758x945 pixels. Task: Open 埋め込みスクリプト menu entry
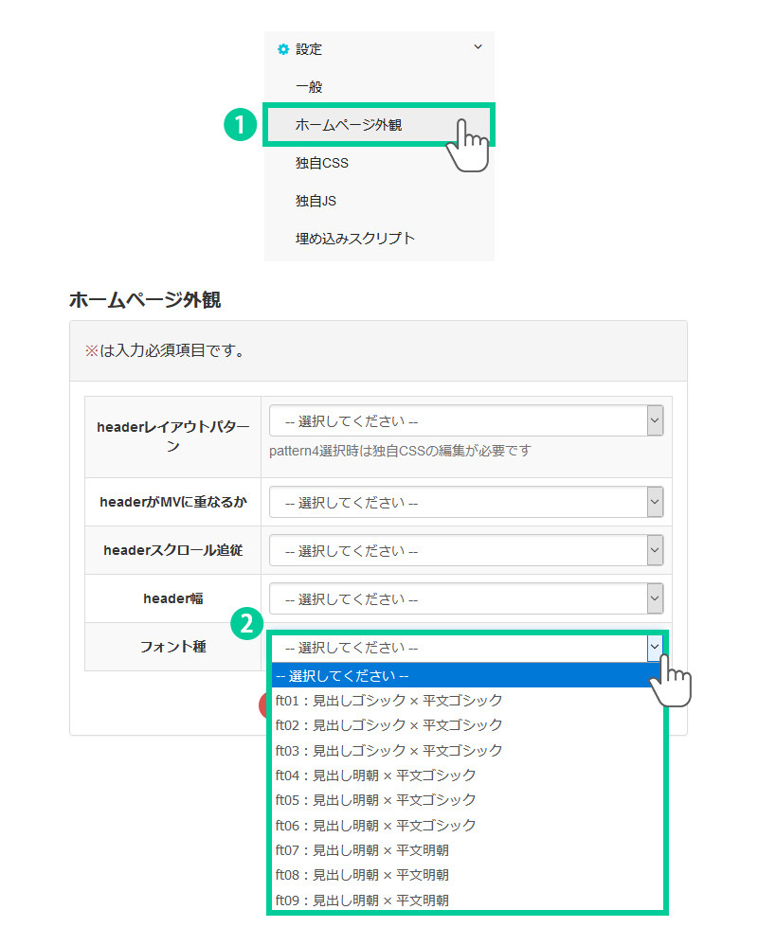[354, 239]
